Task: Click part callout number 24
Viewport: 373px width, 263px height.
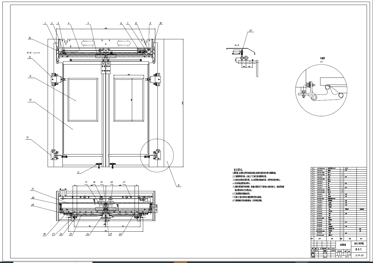Action: pos(87,234)
